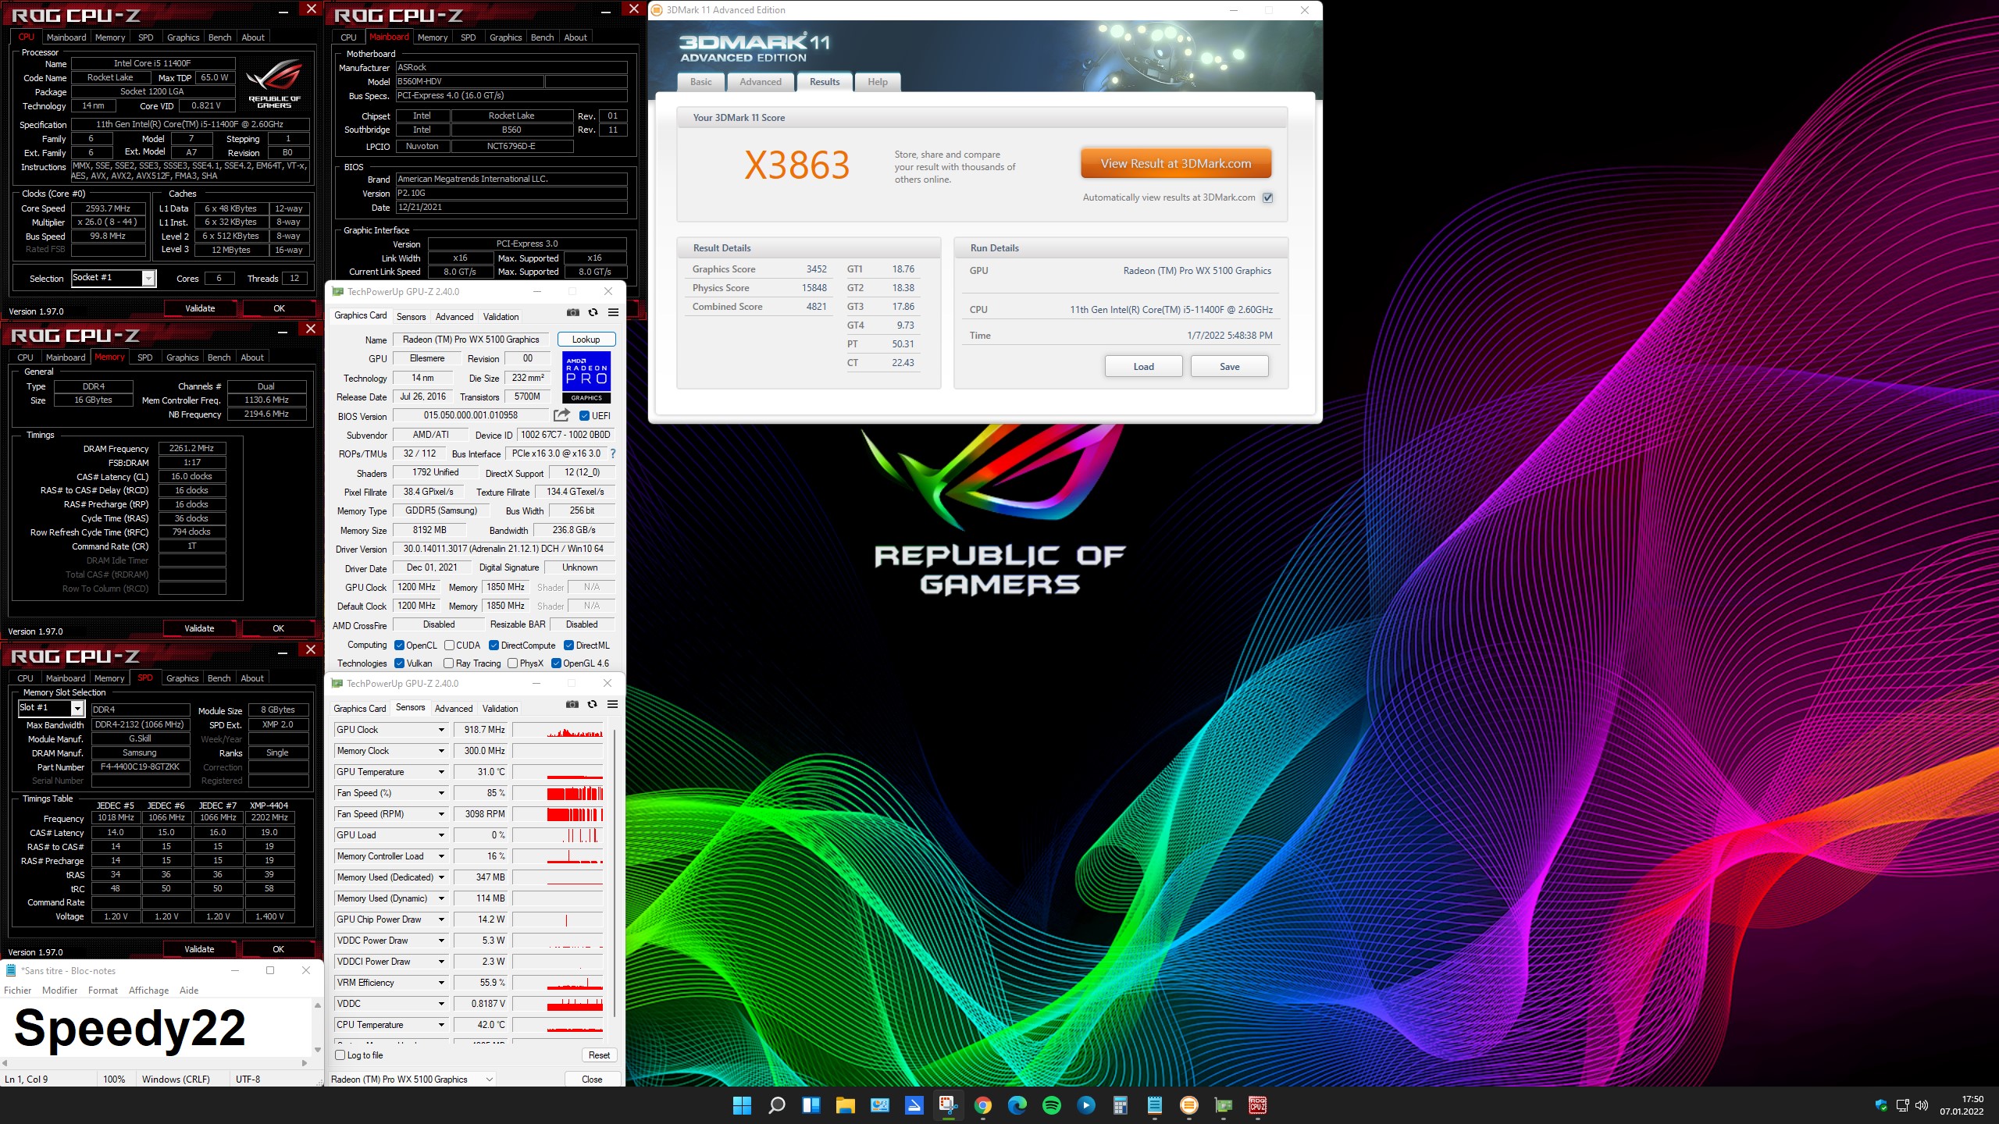Open the Help tab in 3DMark 11
The height and width of the screenshot is (1124, 1999).
tap(878, 82)
